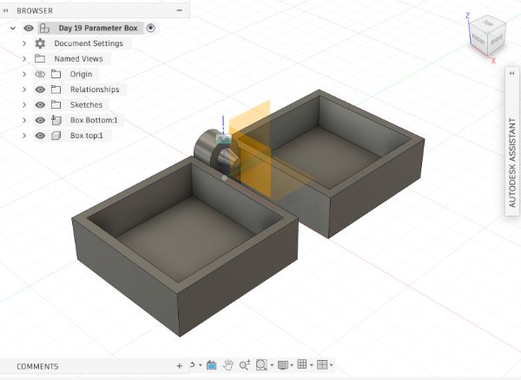Click the assembly icon beside Day 19 Parameter Box
This screenshot has height=380, width=521.
tap(44, 29)
